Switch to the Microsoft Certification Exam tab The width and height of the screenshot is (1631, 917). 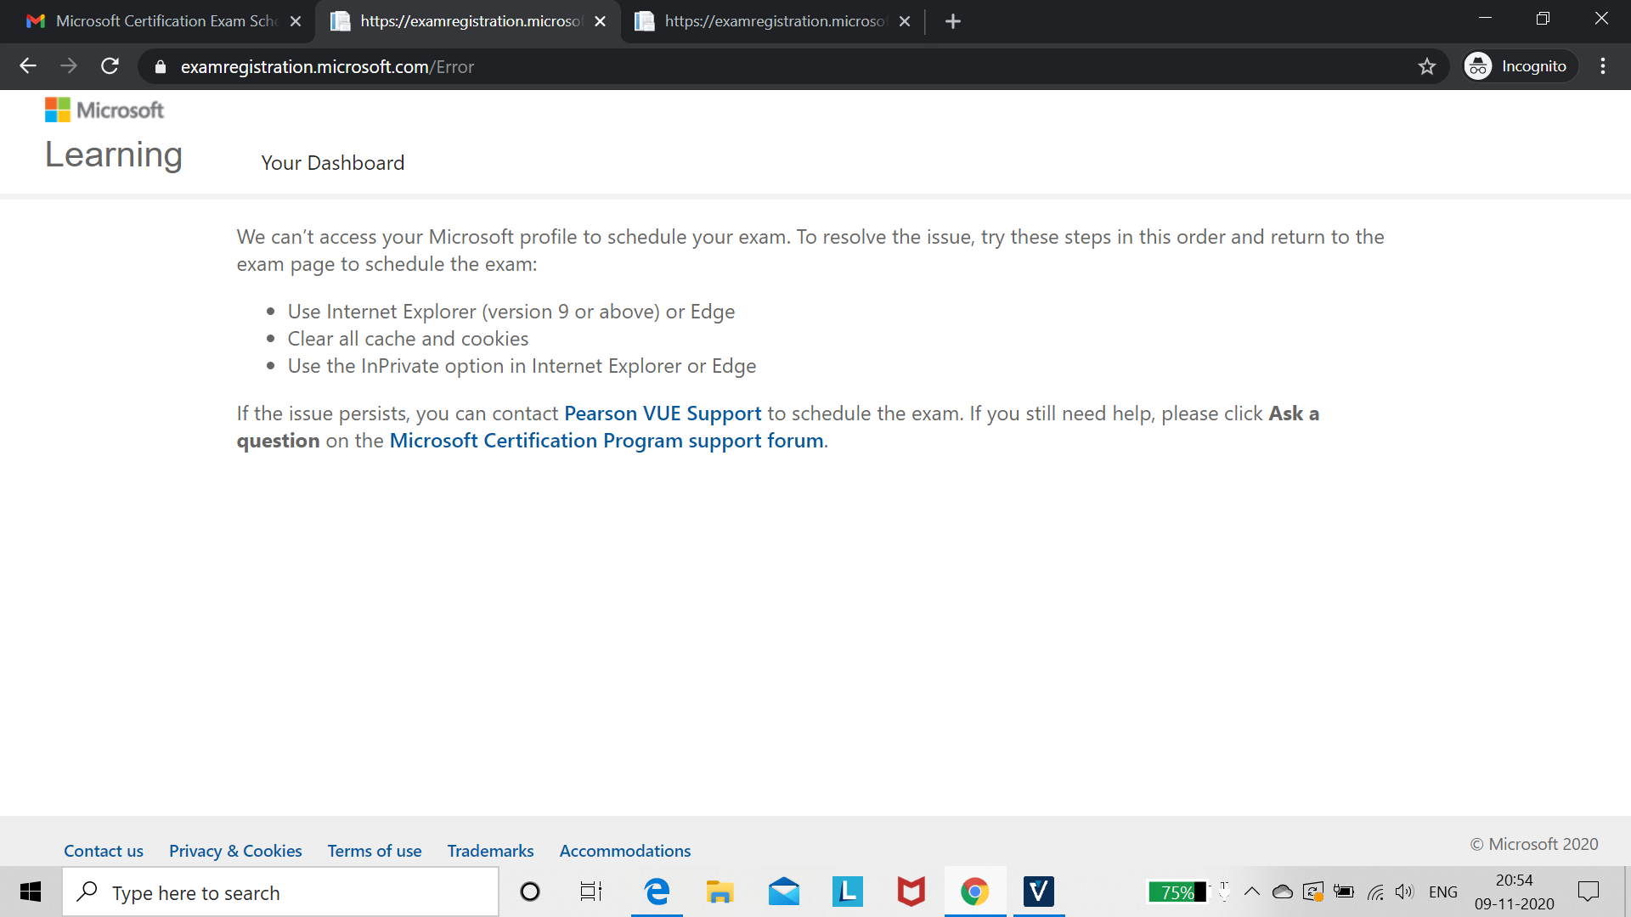tap(153, 21)
